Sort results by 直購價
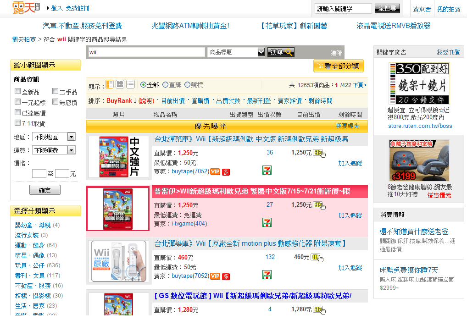Viewport: 467px width, 320px height. (x=200, y=101)
